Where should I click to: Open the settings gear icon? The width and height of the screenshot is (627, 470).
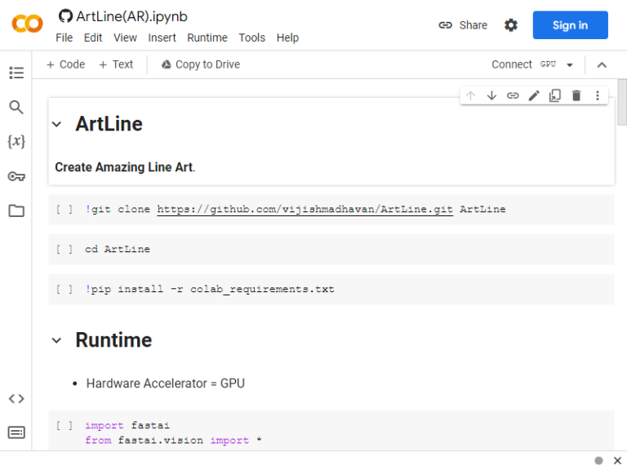(x=510, y=25)
